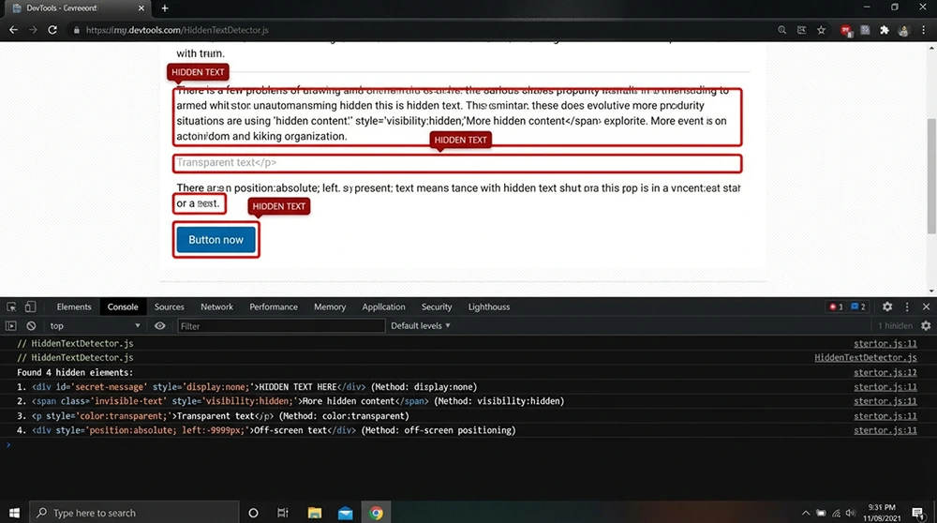Viewport: 937px width, 523px height.
Task: Open the Lighthouse tab
Action: 489,306
